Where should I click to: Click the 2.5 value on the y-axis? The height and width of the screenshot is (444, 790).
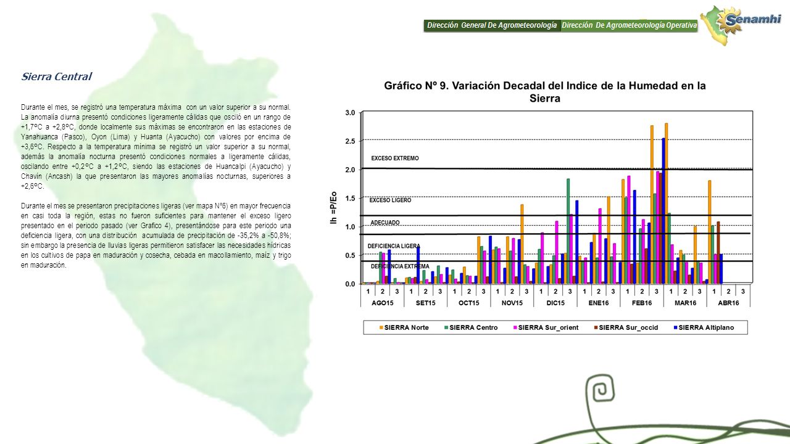pyautogui.click(x=349, y=141)
